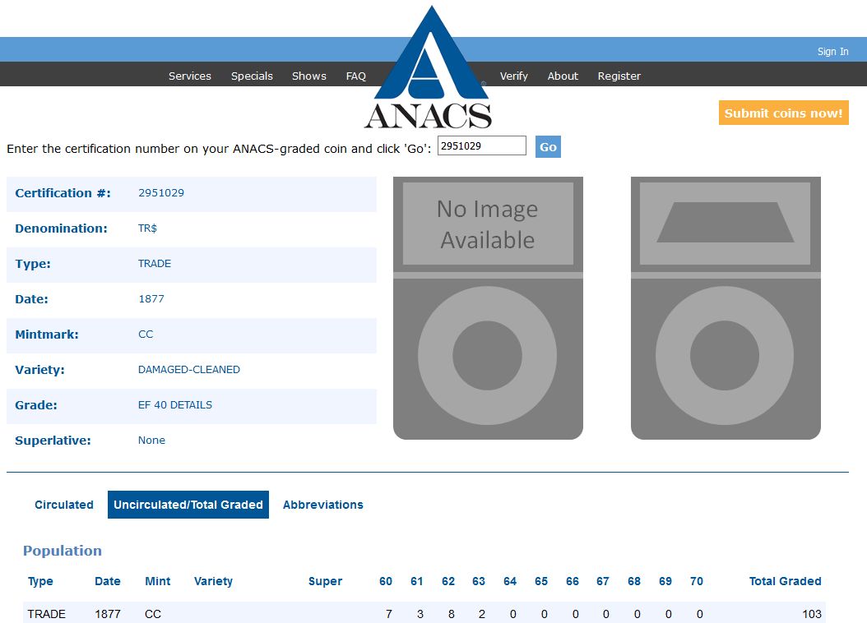Click the reverse coin holder placeholder image
Viewport: 867px width, 623px height.
tap(726, 308)
